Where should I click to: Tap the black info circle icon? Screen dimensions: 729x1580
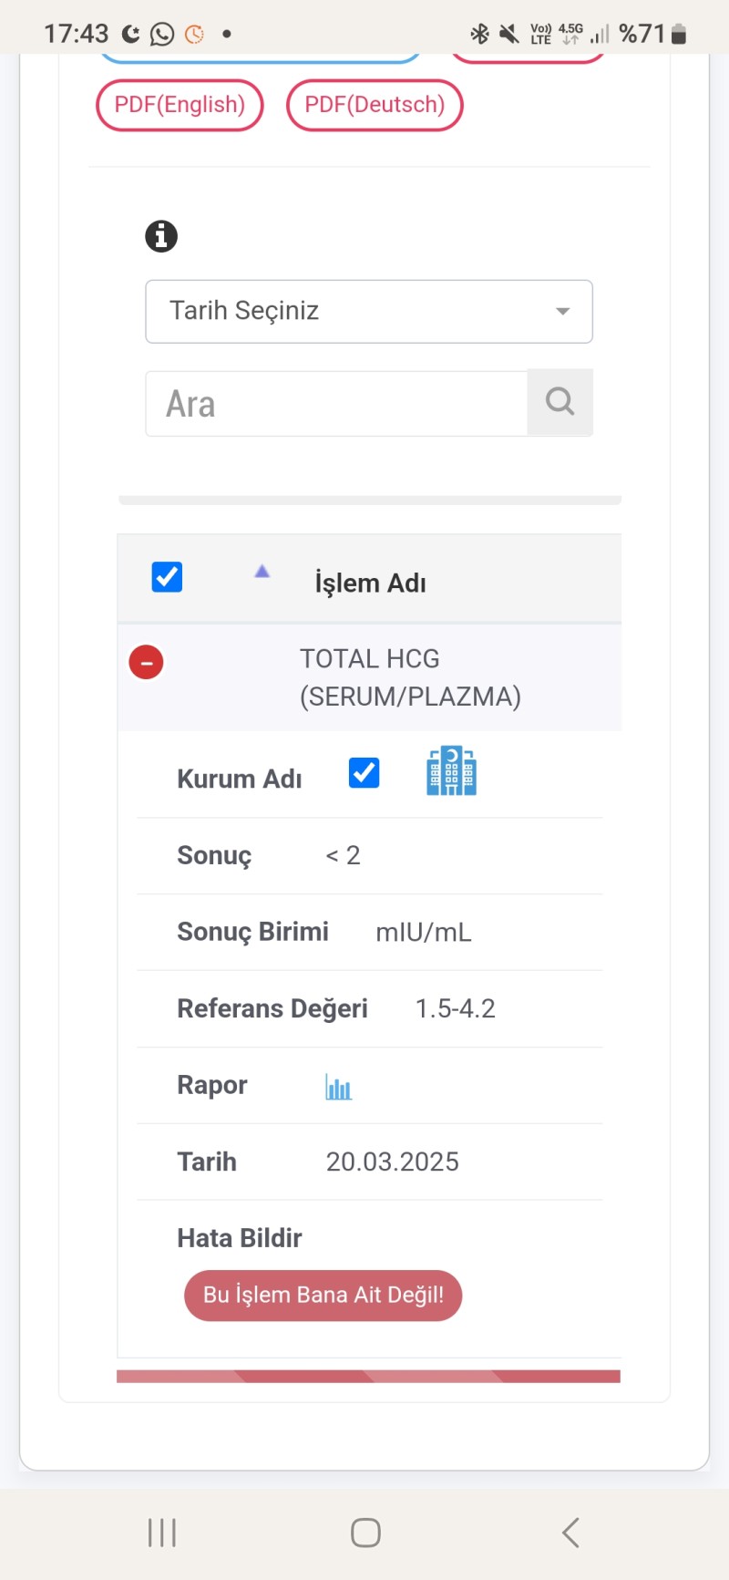coord(161,236)
